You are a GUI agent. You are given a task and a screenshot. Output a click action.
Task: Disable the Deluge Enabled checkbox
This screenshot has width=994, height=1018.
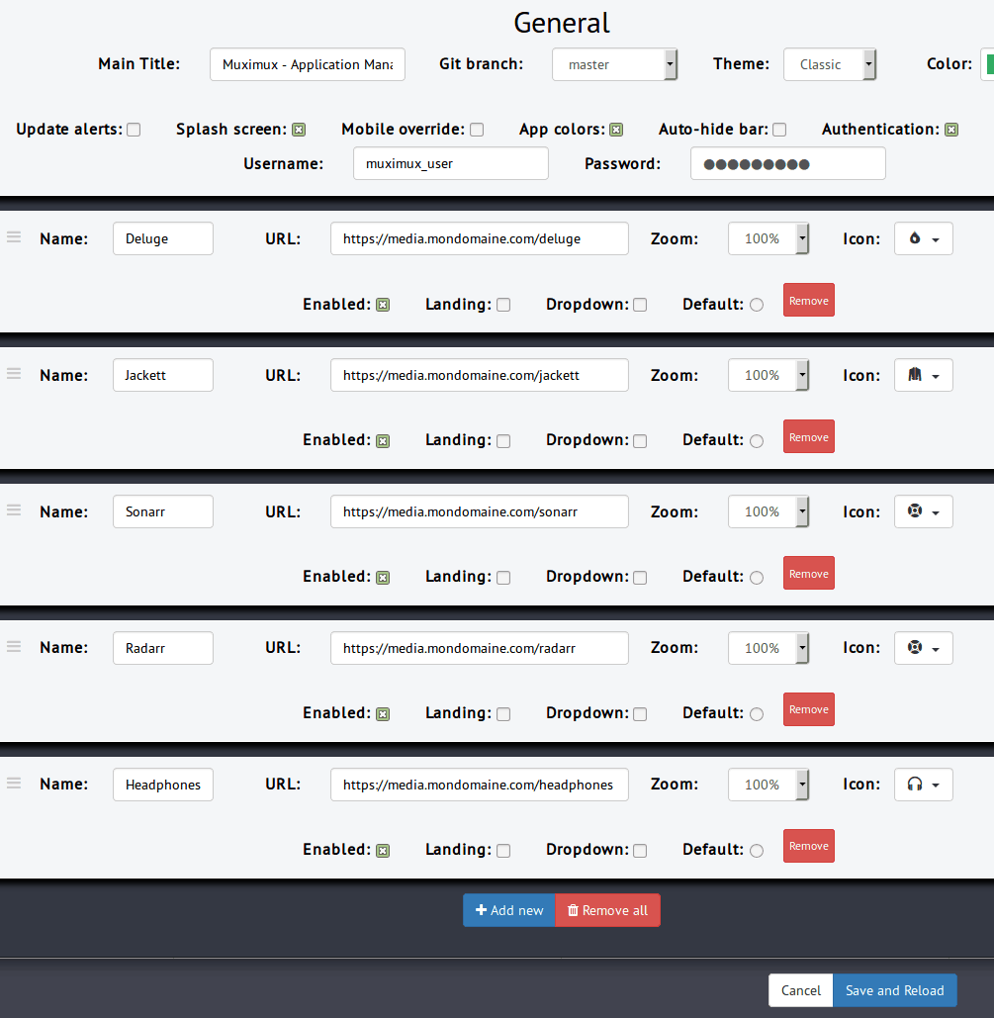(x=383, y=305)
